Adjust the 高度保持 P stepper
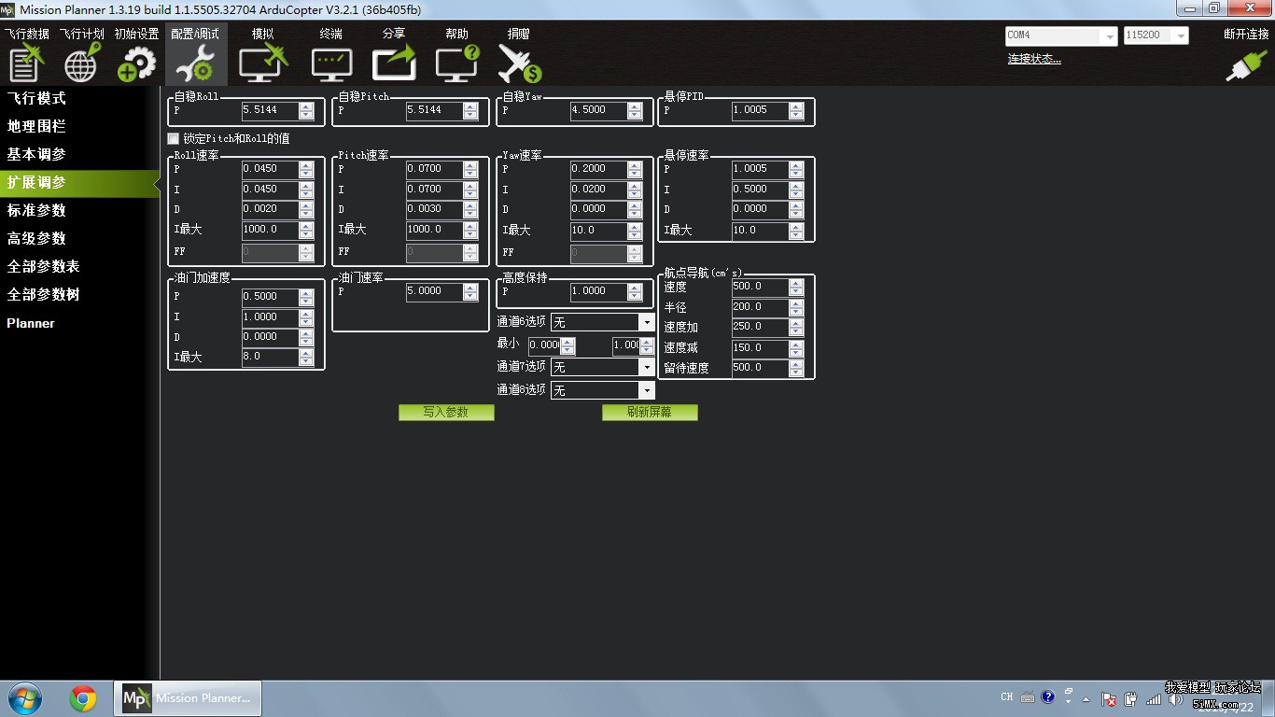1275x717 pixels. pyautogui.click(x=635, y=291)
